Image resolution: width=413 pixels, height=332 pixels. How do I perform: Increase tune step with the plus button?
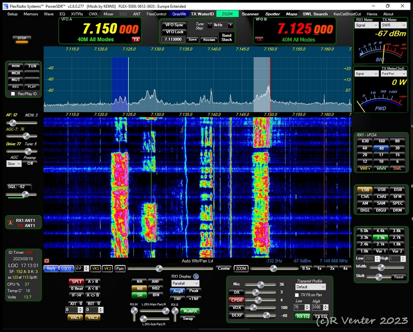point(230,25)
